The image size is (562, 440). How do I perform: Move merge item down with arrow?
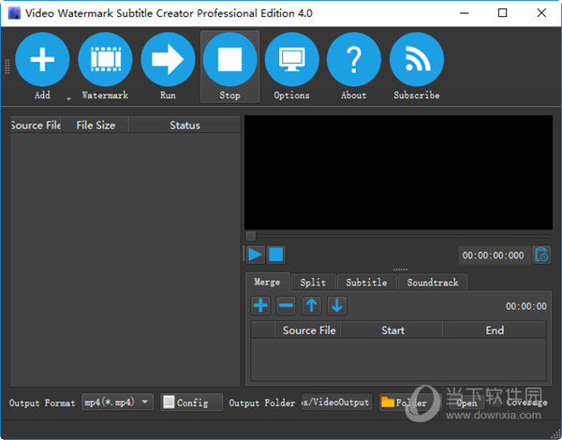(337, 305)
